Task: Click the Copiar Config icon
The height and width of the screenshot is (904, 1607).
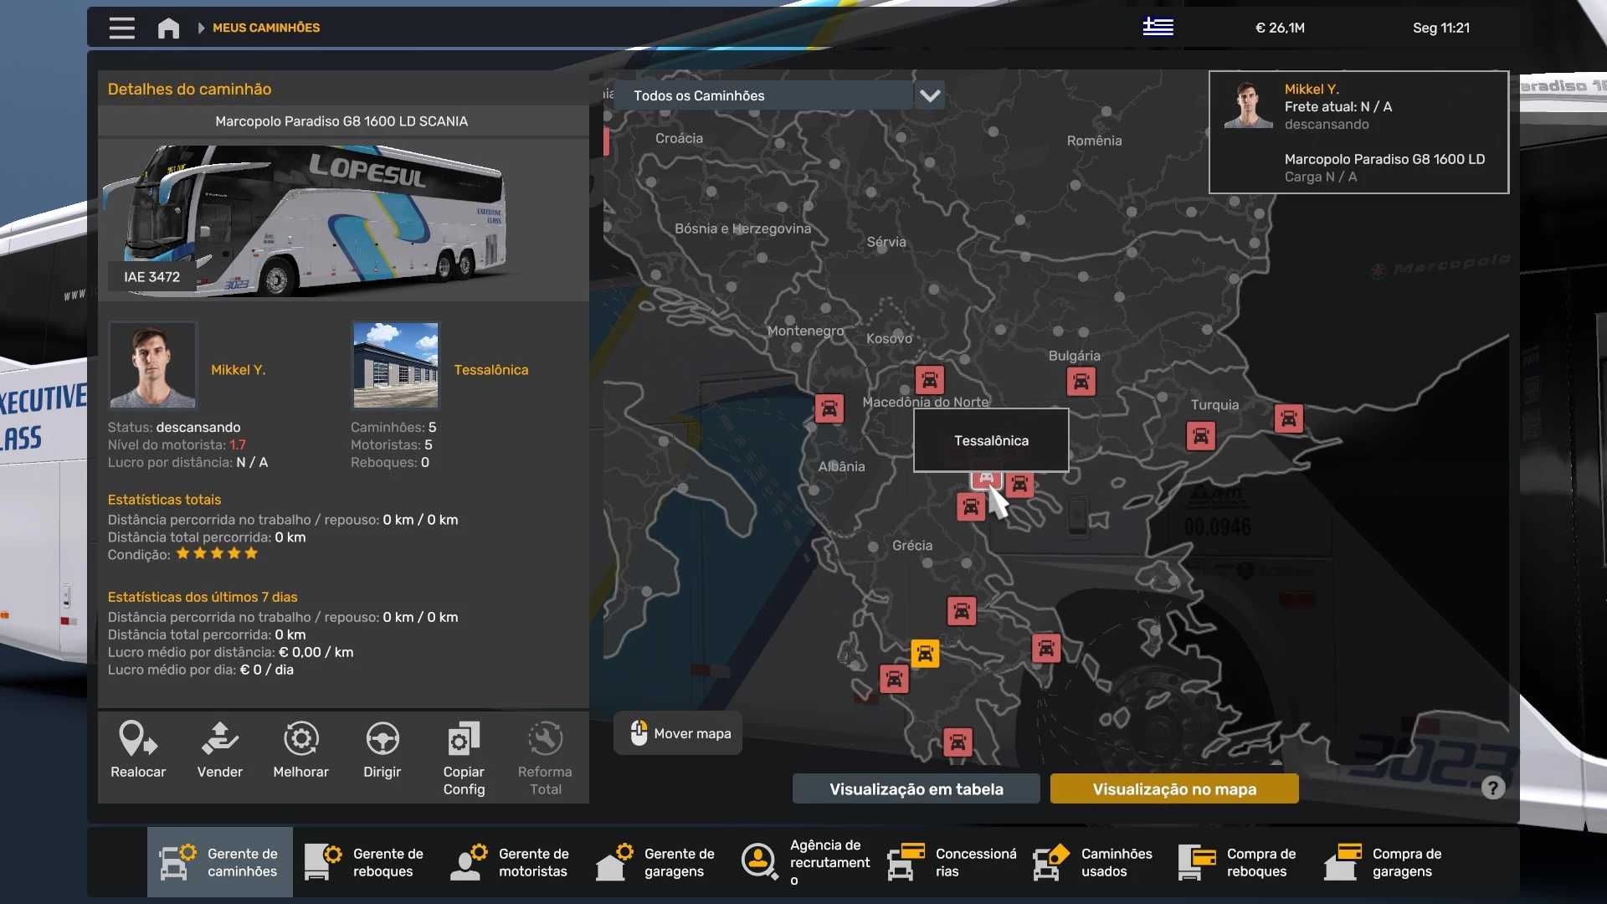Action: [464, 739]
